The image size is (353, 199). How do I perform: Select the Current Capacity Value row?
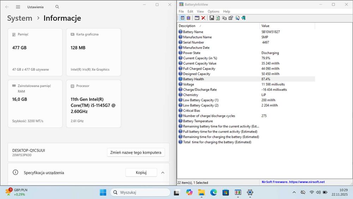[246, 63]
